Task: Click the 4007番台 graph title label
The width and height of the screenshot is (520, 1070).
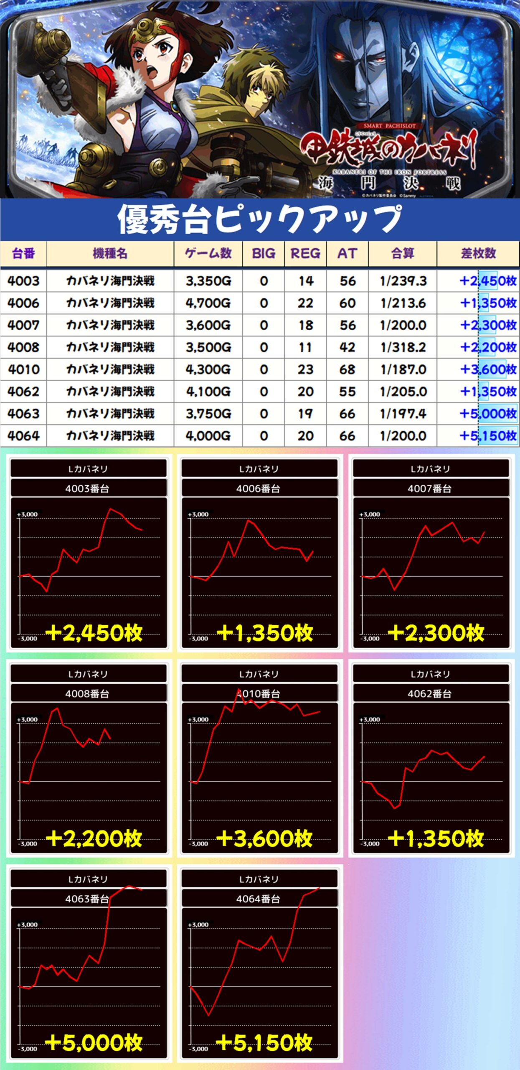Action: pyautogui.click(x=431, y=488)
